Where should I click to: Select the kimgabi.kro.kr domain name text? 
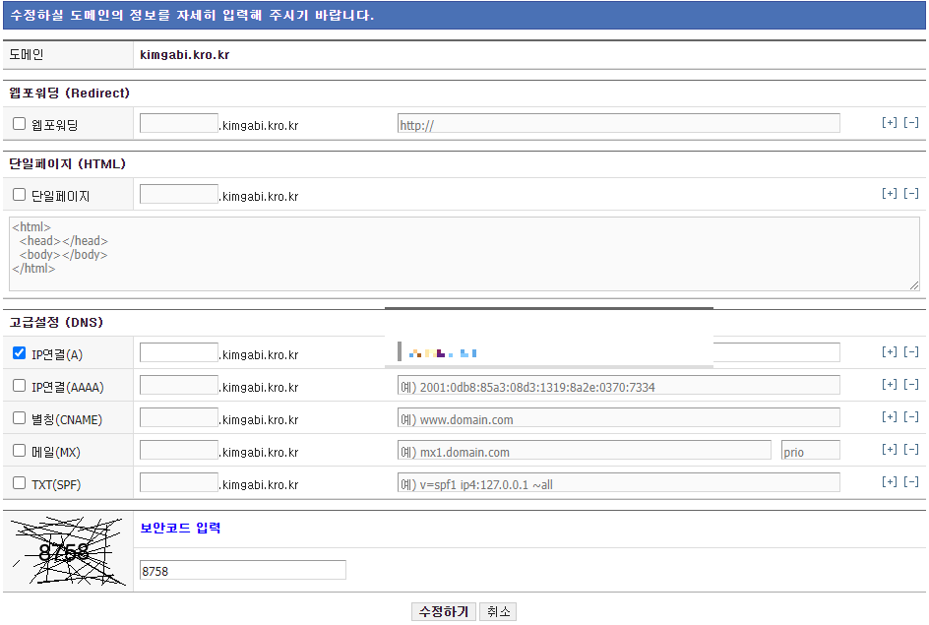click(x=184, y=55)
